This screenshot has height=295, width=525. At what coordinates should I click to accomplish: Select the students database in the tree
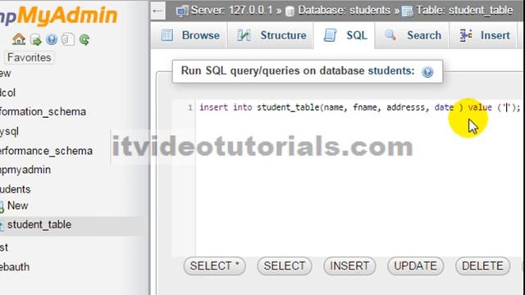pos(15,189)
